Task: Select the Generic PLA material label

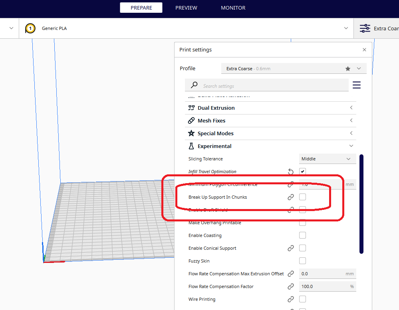Action: (x=54, y=28)
